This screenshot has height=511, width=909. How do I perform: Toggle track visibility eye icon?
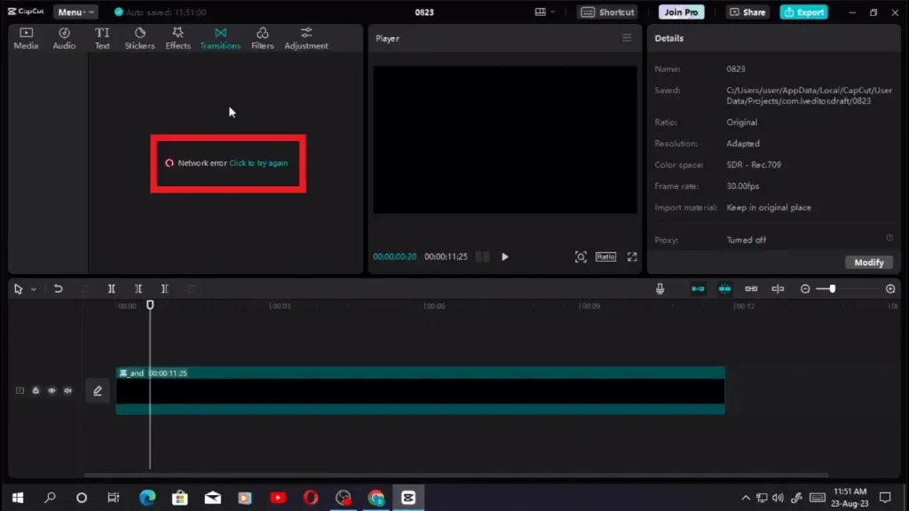click(x=51, y=390)
